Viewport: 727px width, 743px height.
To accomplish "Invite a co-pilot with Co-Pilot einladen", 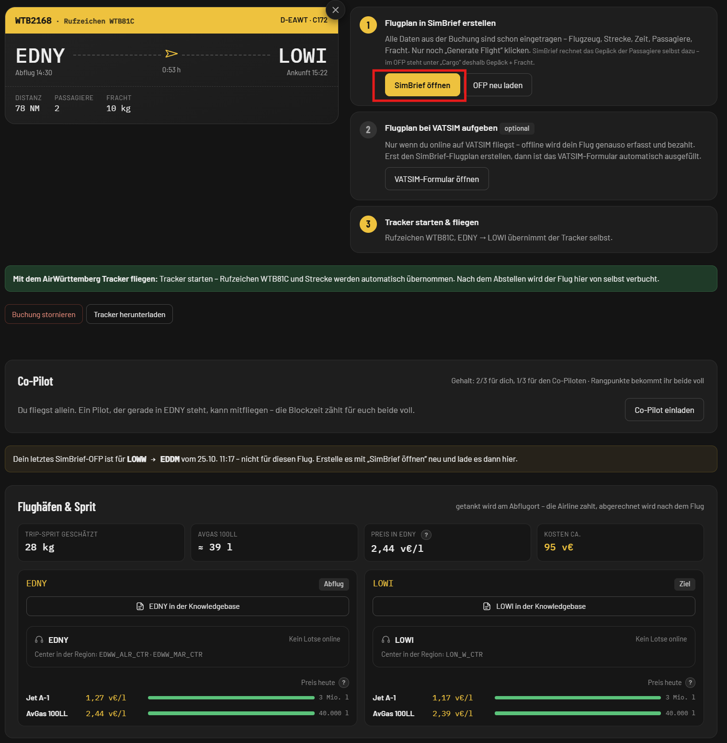I will (x=664, y=410).
